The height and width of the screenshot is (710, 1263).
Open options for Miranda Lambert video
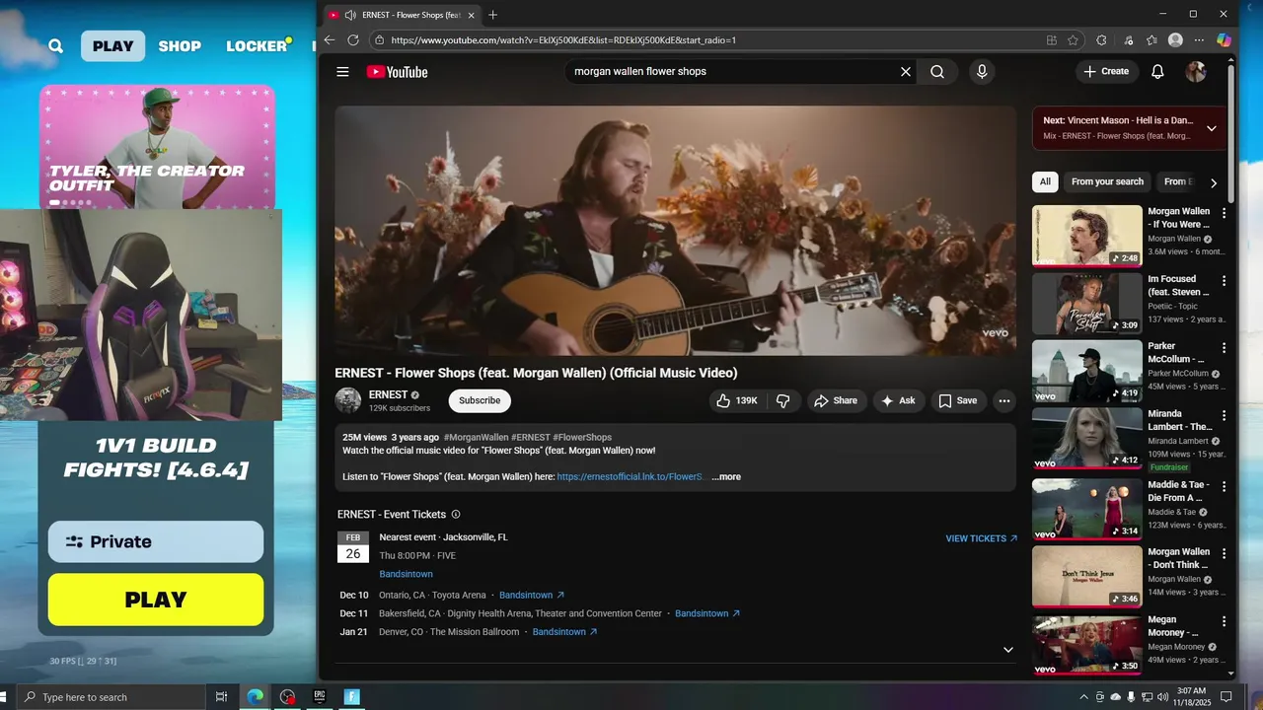pos(1225,415)
